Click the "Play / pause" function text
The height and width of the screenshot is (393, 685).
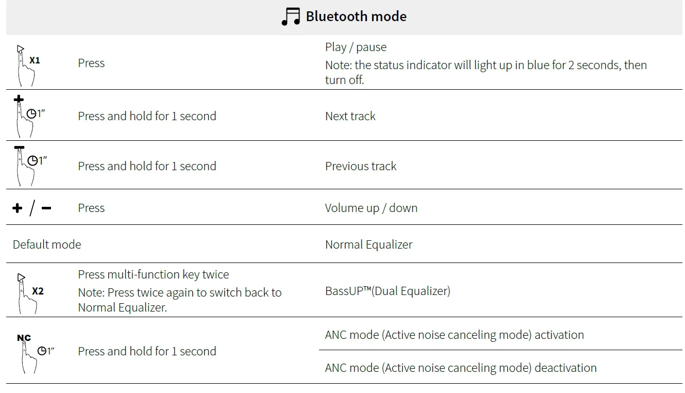point(356,47)
